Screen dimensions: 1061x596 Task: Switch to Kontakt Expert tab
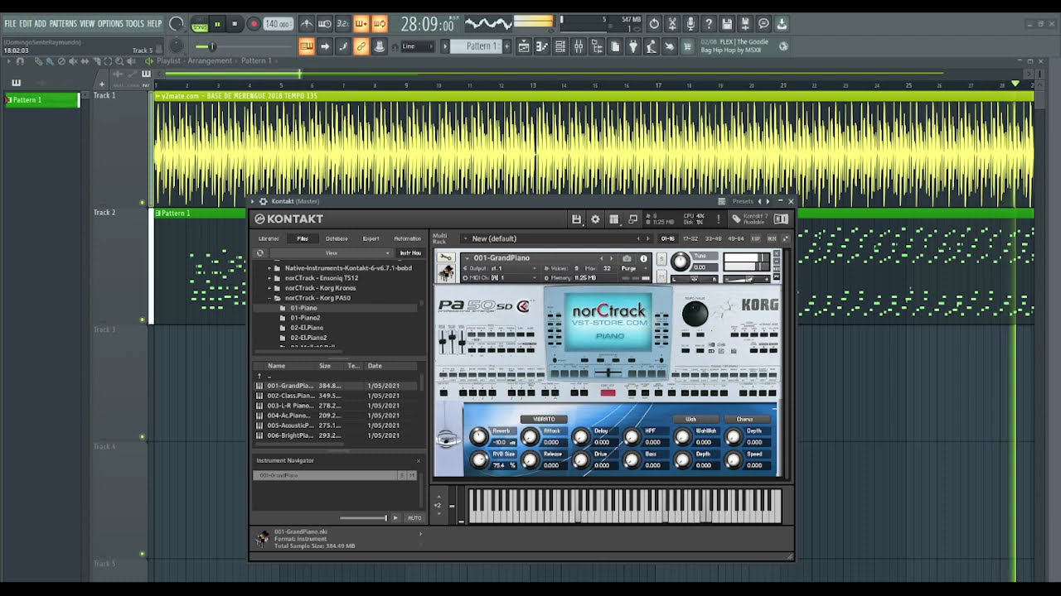coord(371,238)
